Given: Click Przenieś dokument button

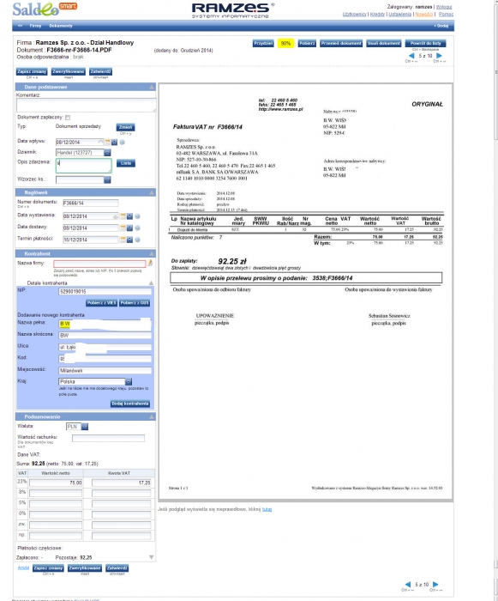Looking at the screenshot, I should pyautogui.click(x=341, y=43).
